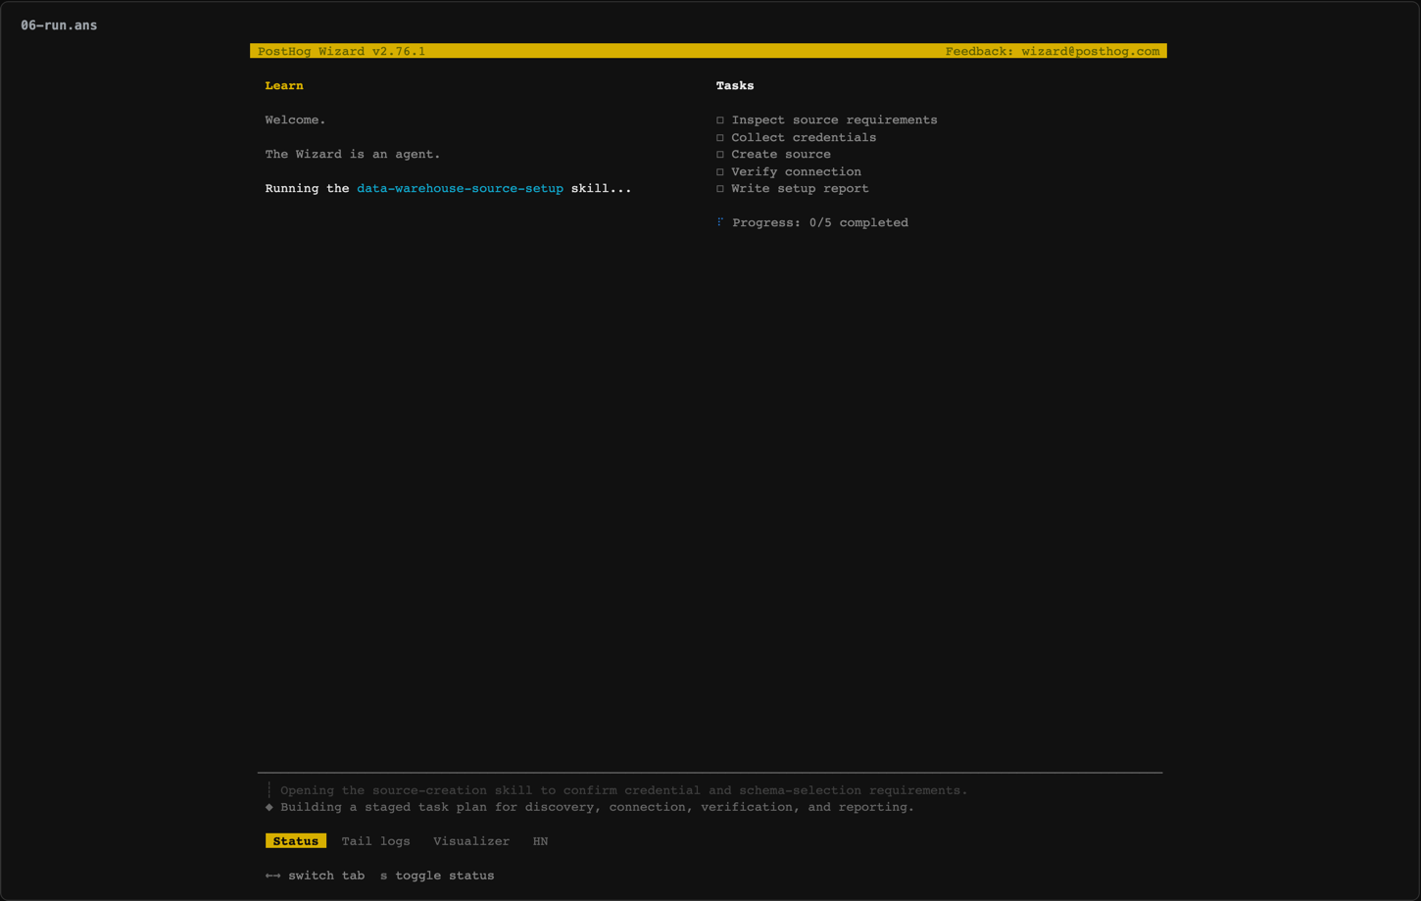Click the 06-run.ans file name
Screen dimensions: 1421x901
click(x=59, y=25)
